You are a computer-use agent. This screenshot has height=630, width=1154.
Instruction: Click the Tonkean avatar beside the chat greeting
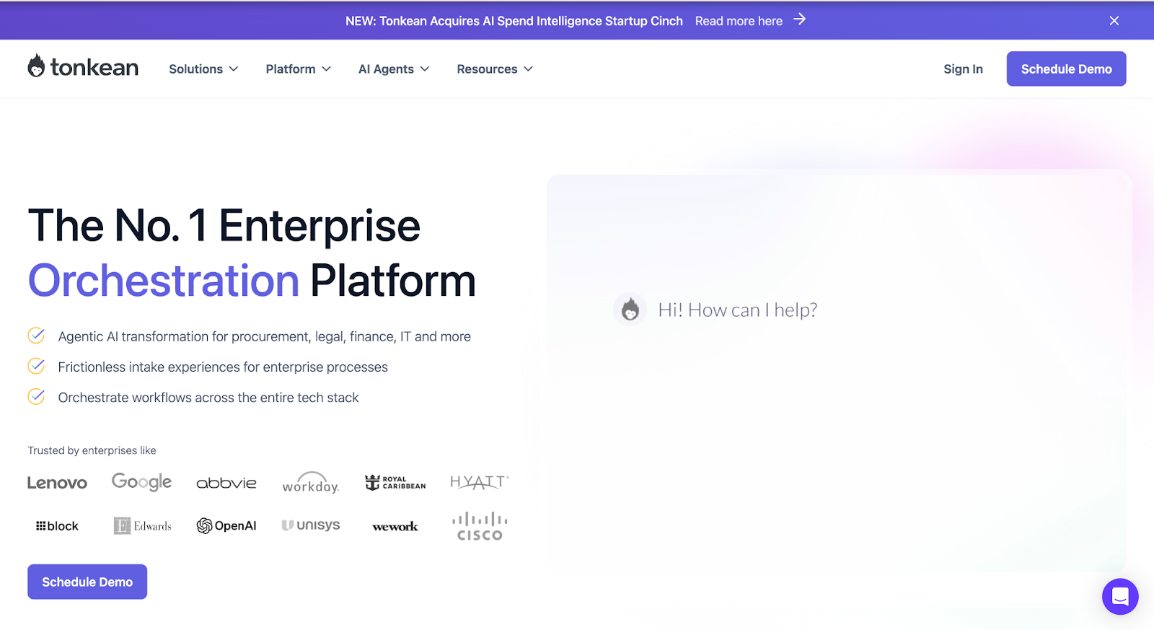coord(630,310)
